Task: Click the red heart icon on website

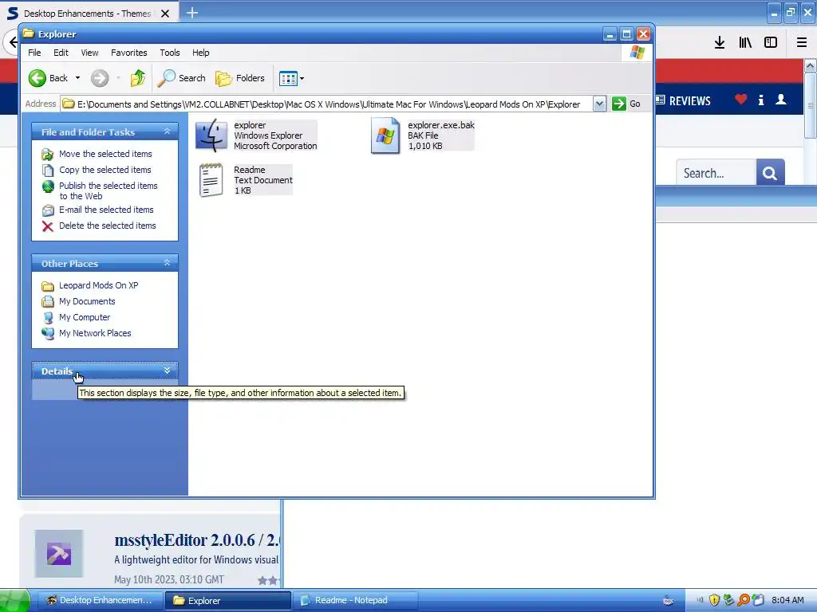Action: coord(741,99)
